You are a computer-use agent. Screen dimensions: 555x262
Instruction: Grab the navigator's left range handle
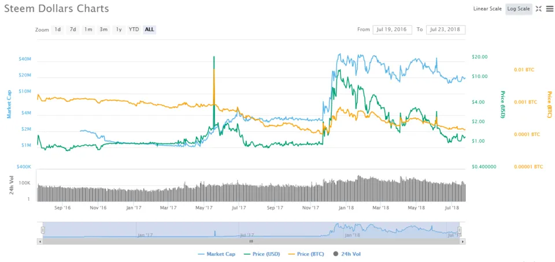(43, 230)
